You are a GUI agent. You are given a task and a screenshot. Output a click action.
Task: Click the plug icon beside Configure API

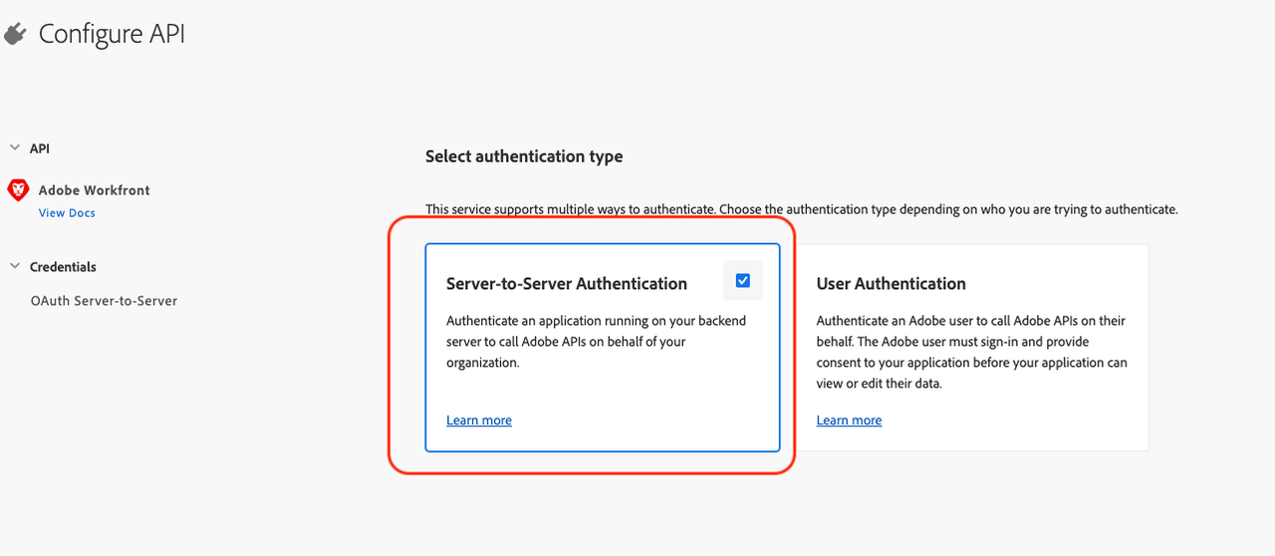(x=14, y=35)
